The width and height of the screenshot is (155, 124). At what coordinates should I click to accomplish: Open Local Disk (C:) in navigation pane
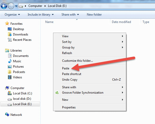coord(22,93)
